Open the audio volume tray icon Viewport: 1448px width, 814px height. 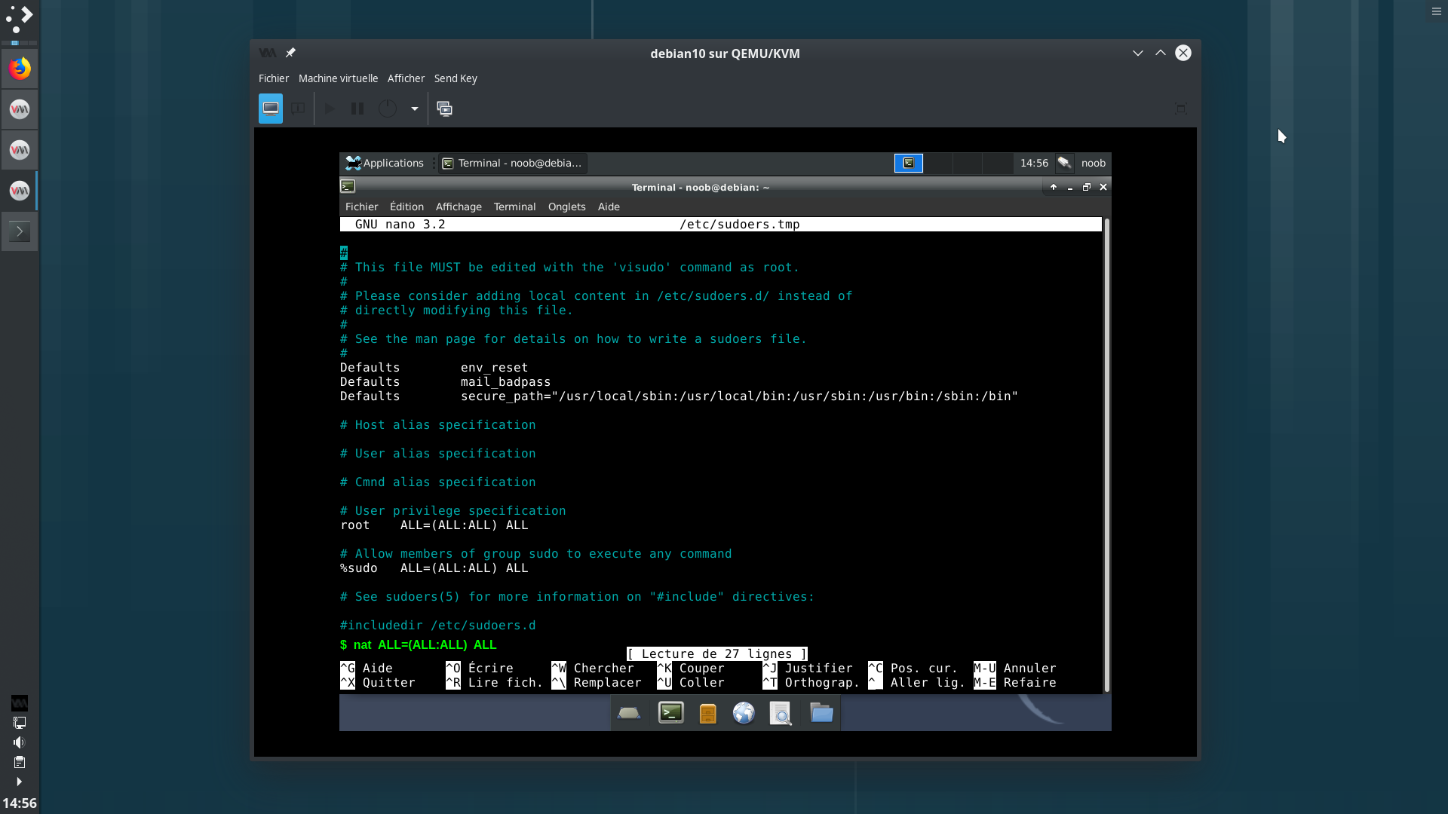20,742
